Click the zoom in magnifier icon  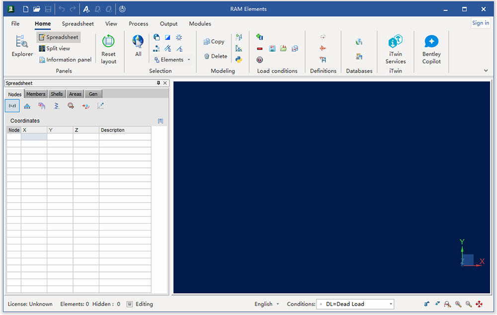[x=458, y=304]
